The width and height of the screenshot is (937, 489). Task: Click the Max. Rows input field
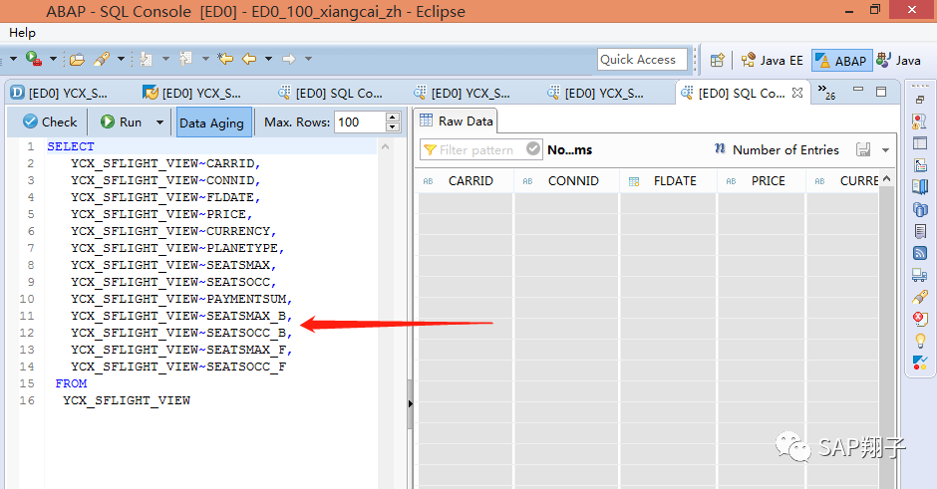(360, 122)
